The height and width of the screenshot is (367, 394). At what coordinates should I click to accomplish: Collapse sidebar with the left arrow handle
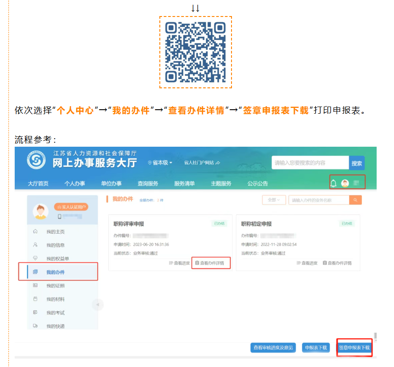coord(98,305)
